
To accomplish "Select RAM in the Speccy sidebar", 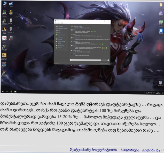I will (59, 33).
